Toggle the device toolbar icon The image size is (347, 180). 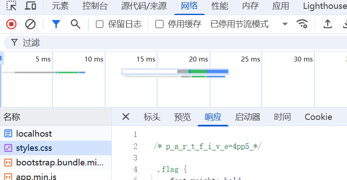(30, 6)
